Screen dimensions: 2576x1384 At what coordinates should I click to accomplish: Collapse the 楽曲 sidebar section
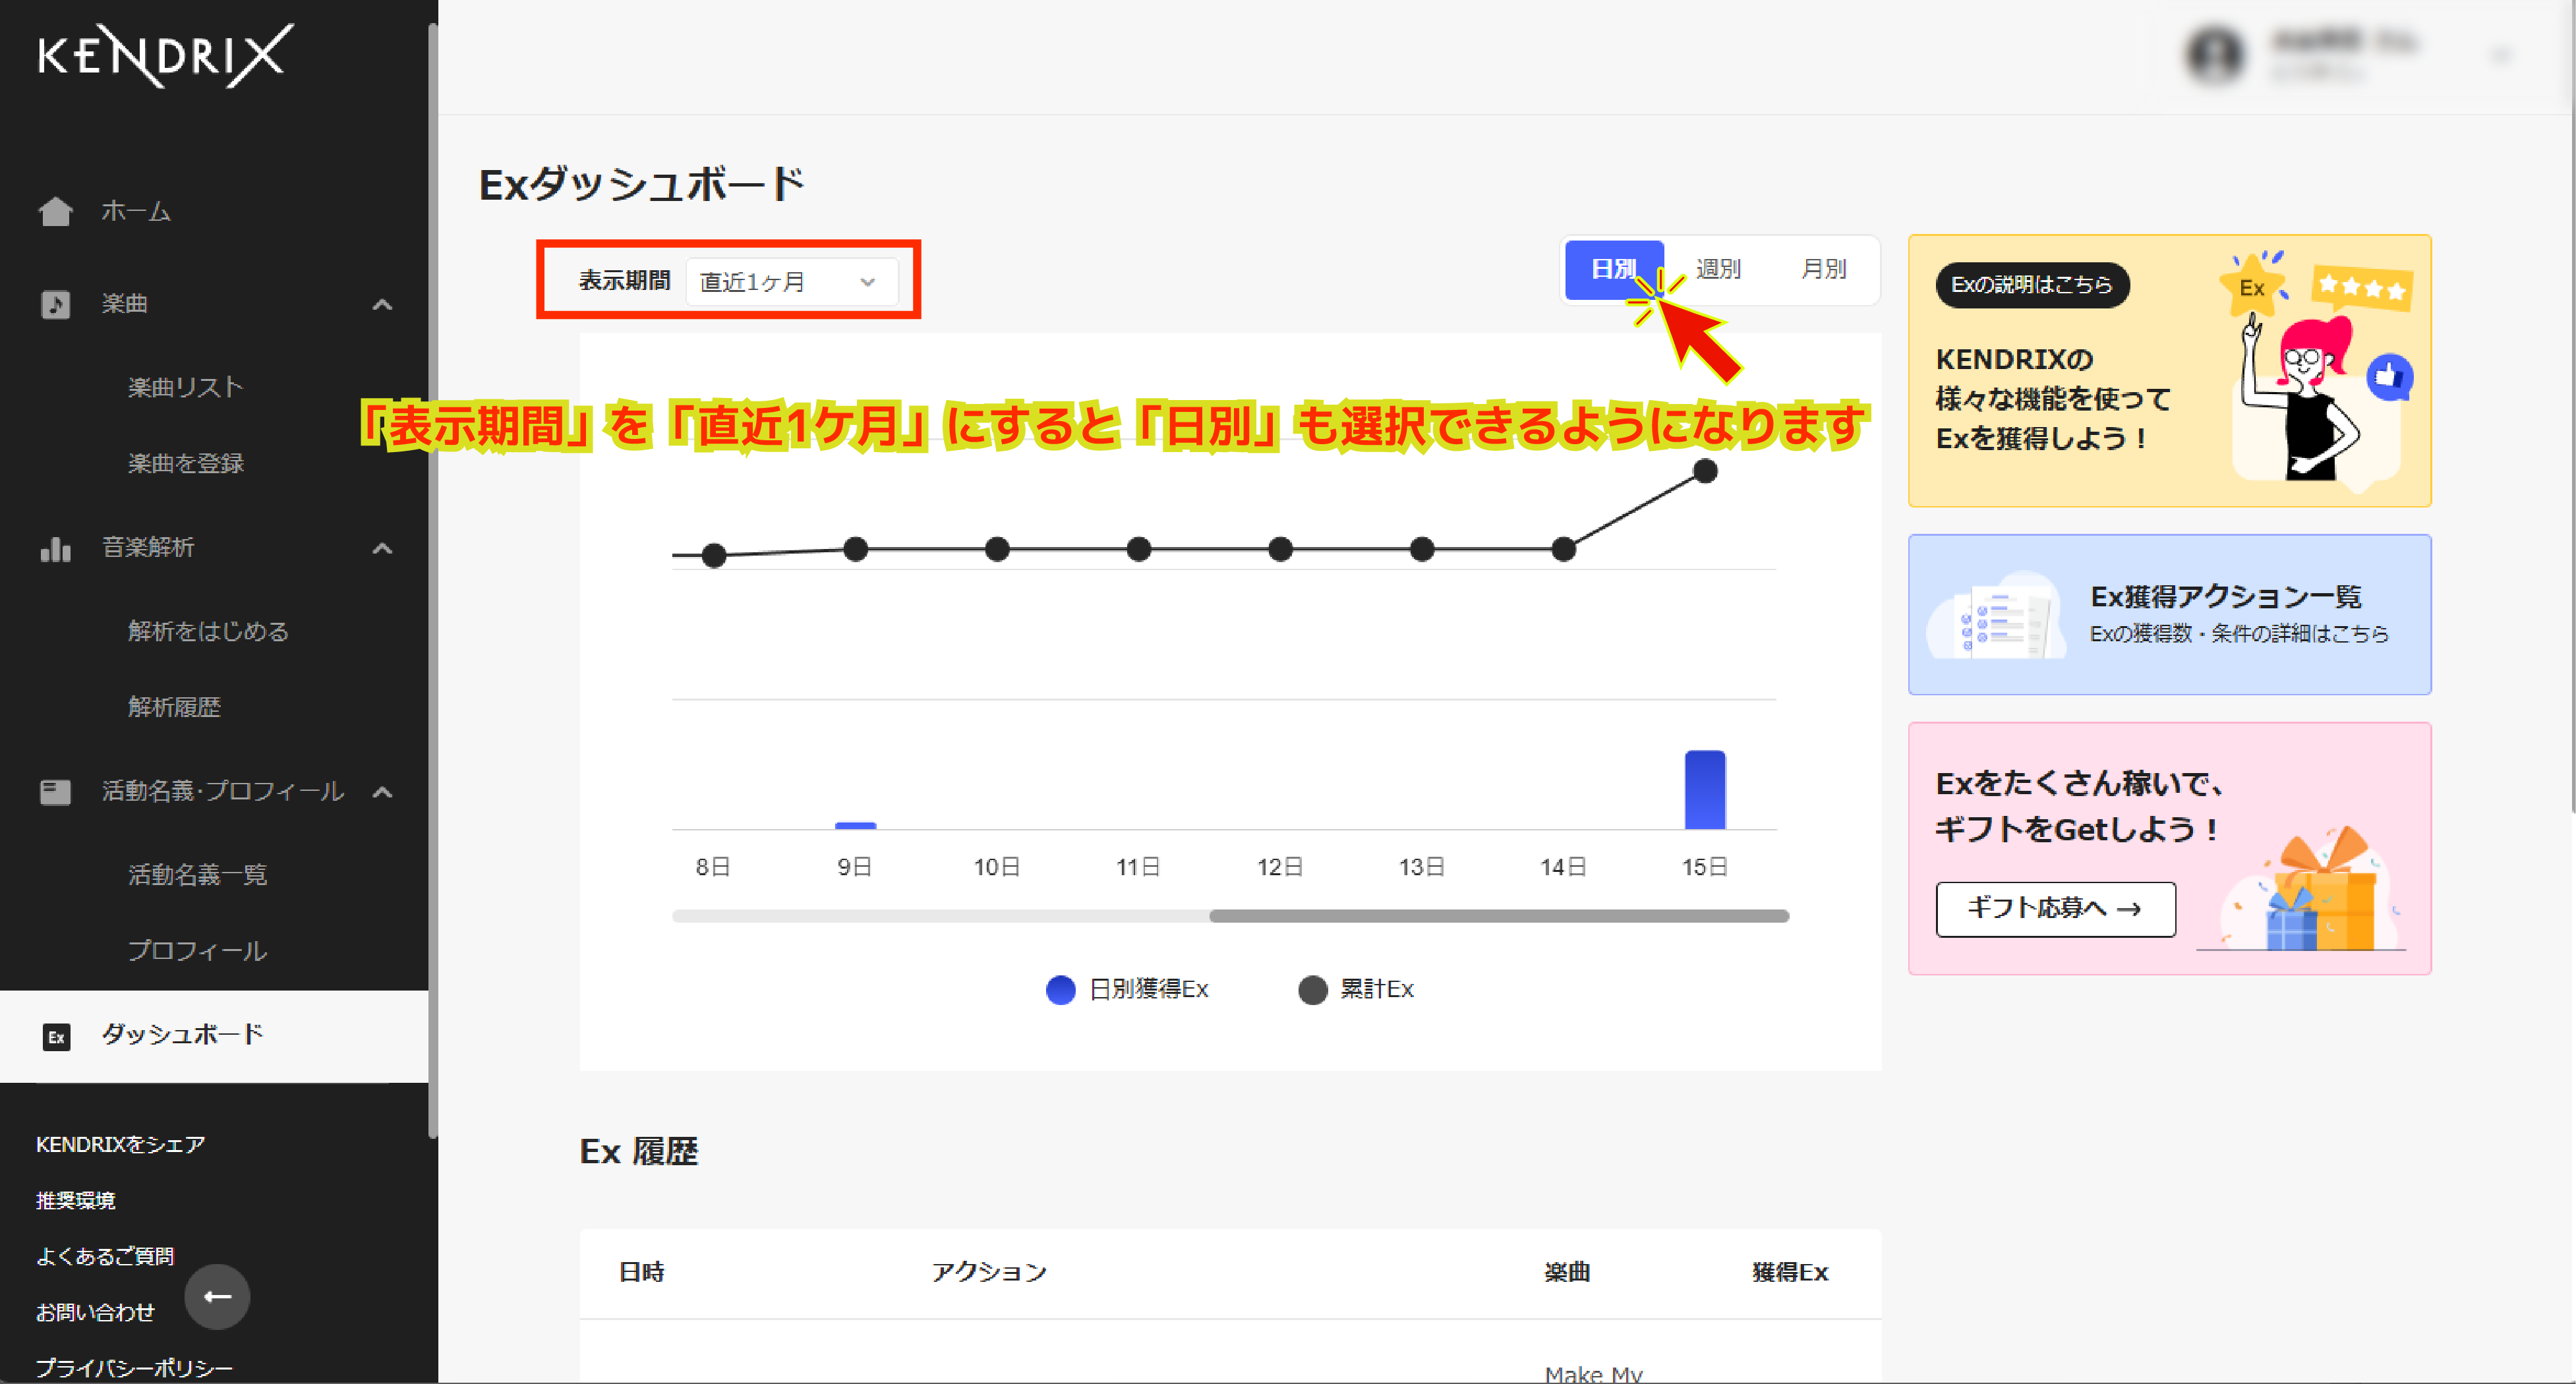(x=383, y=303)
